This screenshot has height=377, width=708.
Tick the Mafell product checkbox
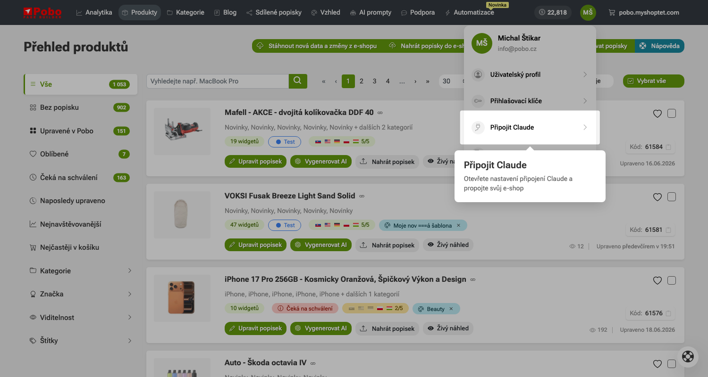coord(672,114)
